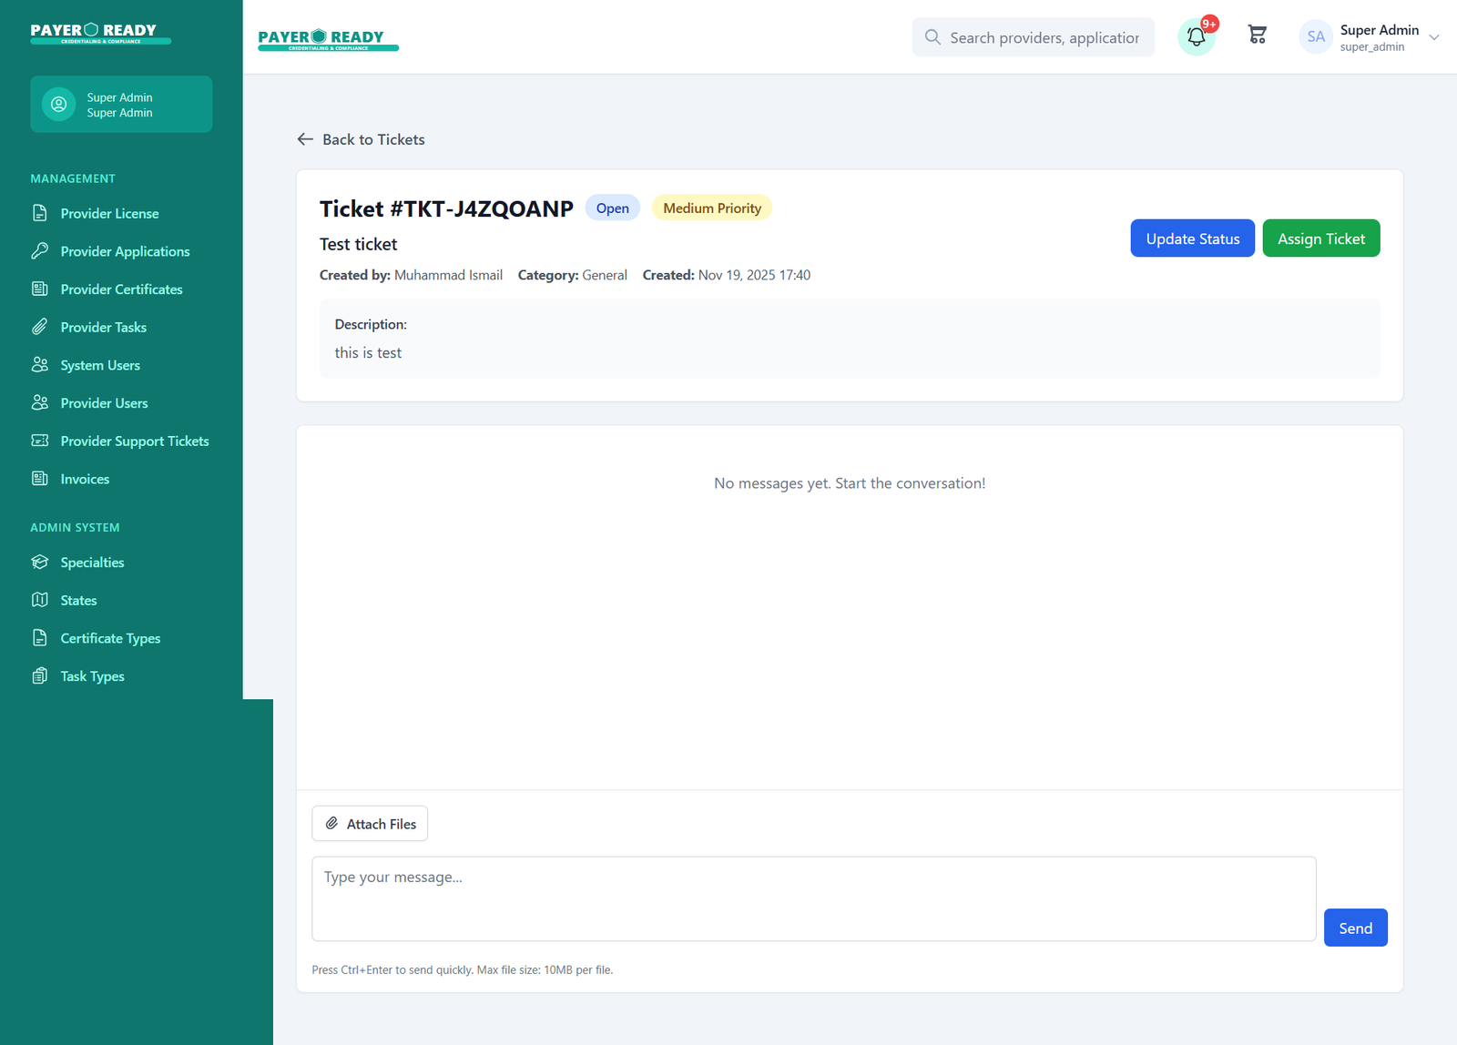Go to Invoices menu item

85,479
